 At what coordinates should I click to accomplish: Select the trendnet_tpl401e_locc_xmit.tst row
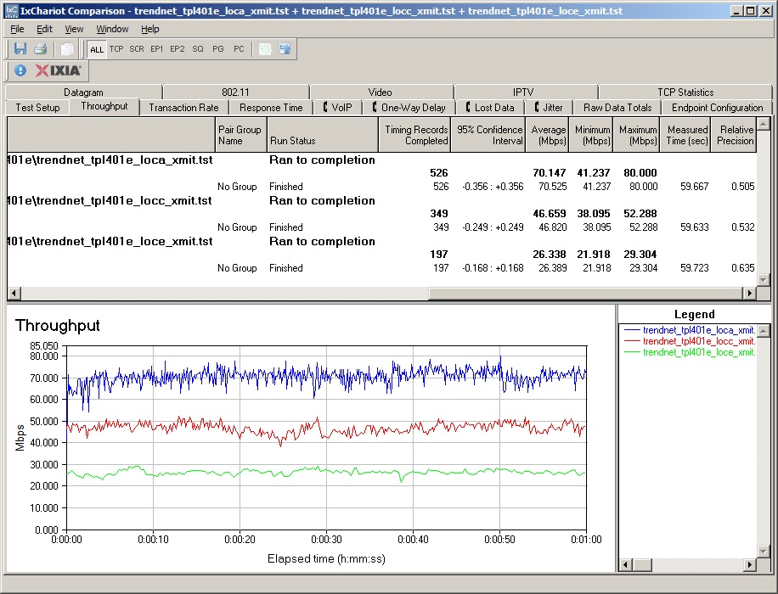click(381, 201)
